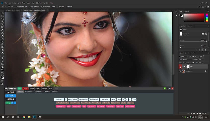Screen dimensions: 210x121
Task: Open the Pass Through blend mode dropdown
Action: 186,60
